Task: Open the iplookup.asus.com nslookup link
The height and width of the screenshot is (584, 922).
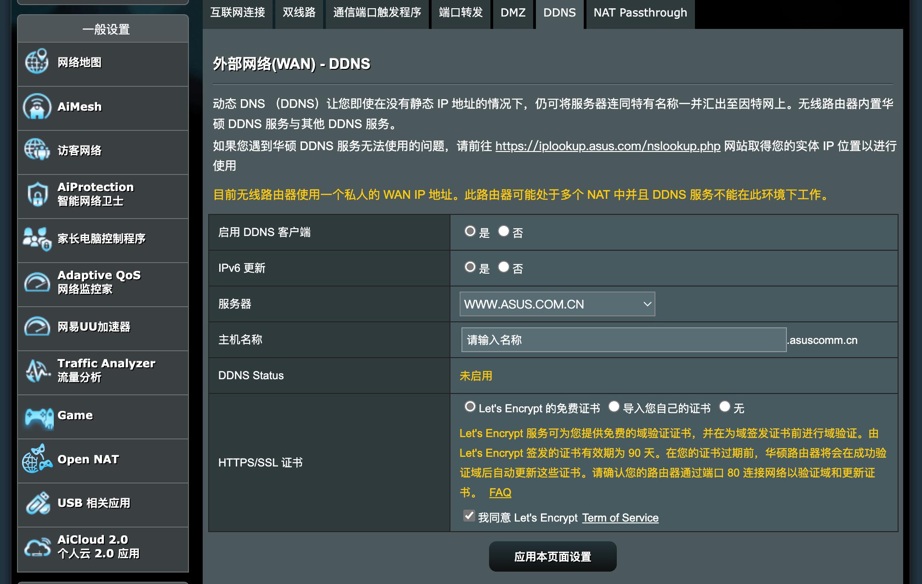Action: [608, 146]
